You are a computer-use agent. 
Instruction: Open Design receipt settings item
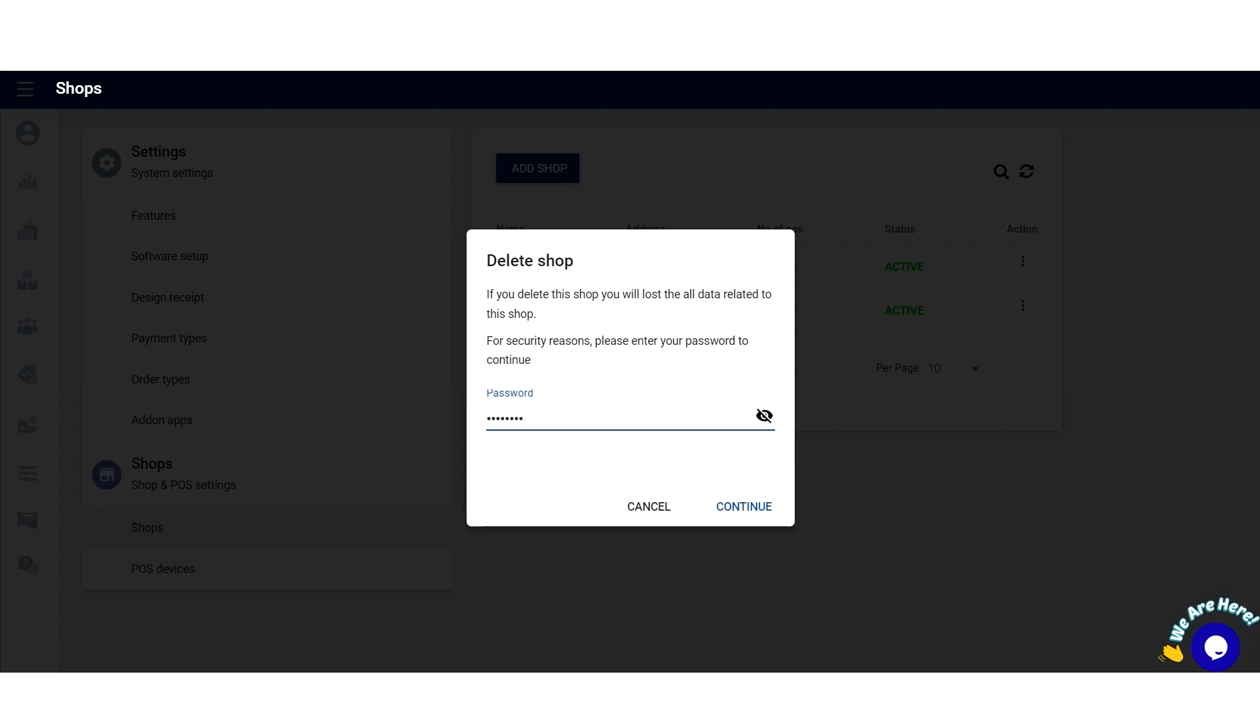pyautogui.click(x=167, y=298)
